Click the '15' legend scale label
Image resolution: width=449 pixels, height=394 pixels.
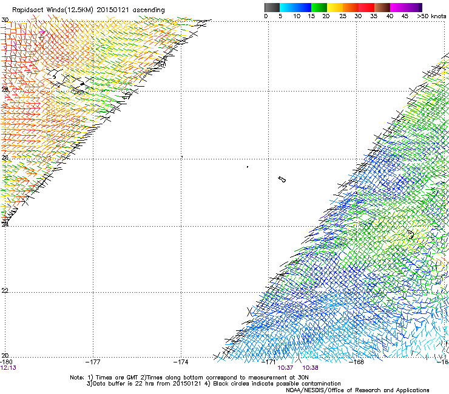[x=311, y=16]
